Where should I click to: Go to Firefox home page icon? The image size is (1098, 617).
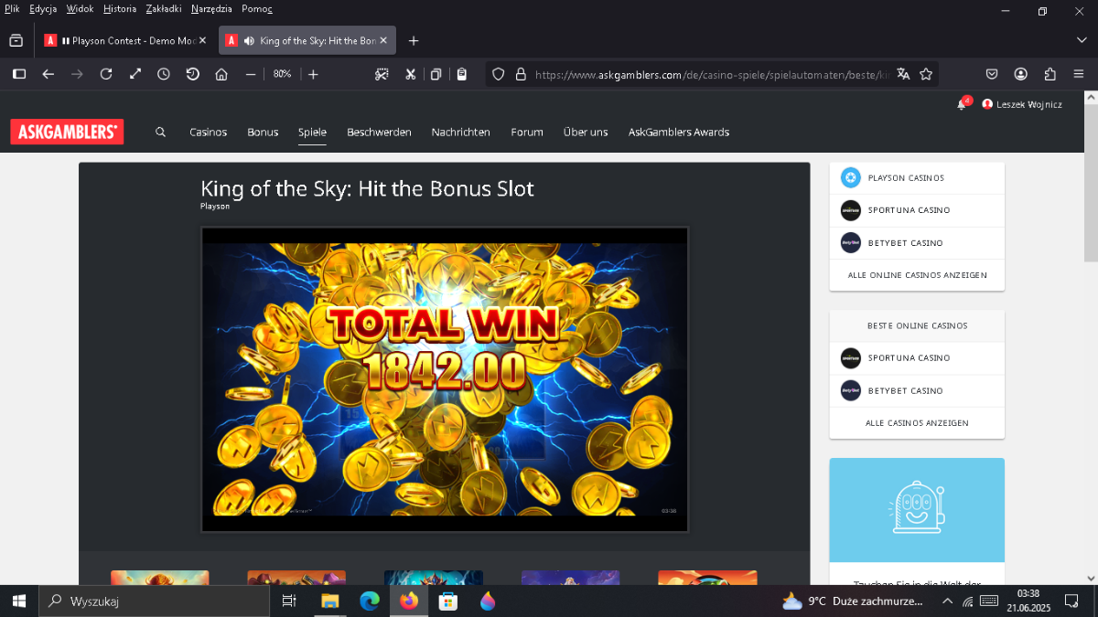(x=221, y=74)
